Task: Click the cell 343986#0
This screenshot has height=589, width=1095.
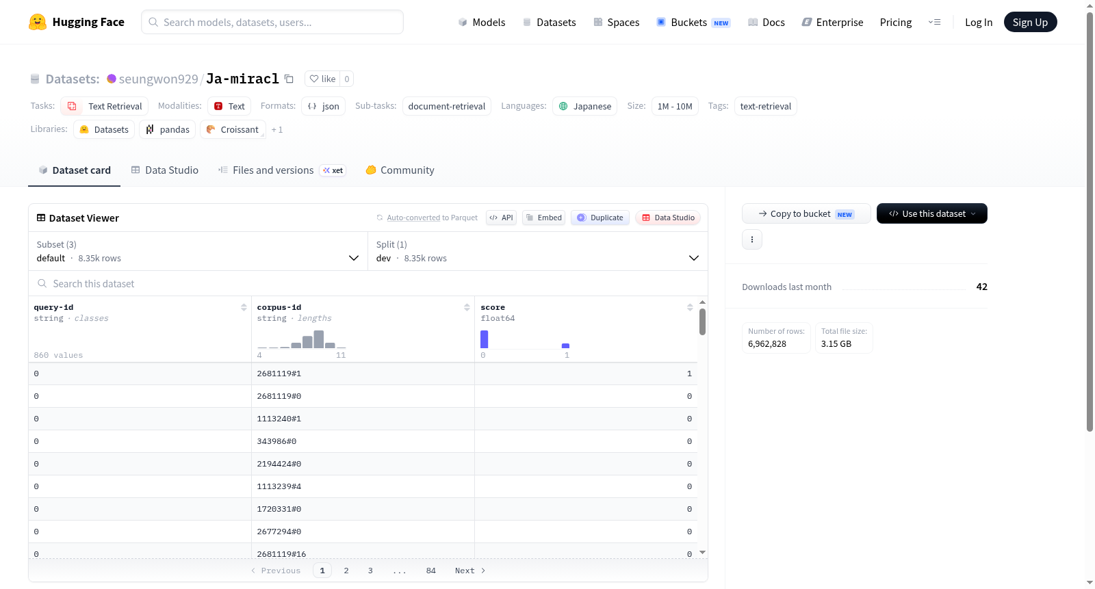Action: pyautogui.click(x=363, y=441)
